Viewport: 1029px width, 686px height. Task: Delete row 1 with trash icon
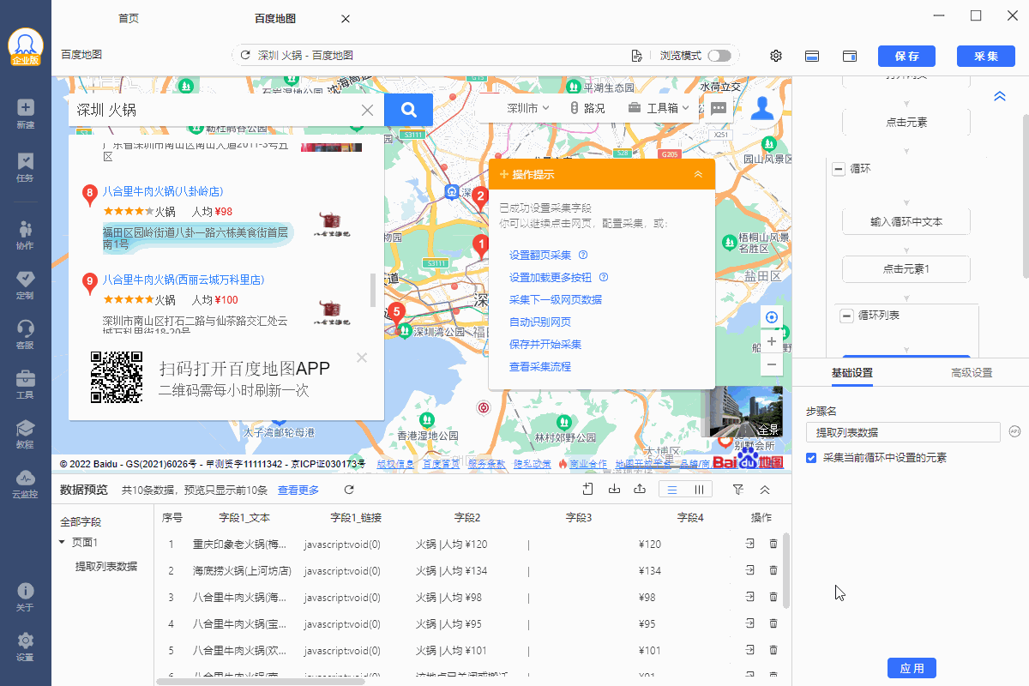pos(773,544)
